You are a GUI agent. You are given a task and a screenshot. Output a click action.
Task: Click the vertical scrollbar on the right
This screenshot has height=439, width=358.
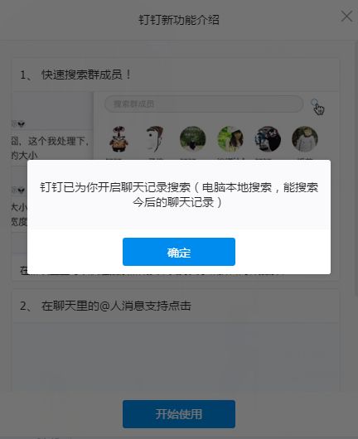pyautogui.click(x=356, y=168)
